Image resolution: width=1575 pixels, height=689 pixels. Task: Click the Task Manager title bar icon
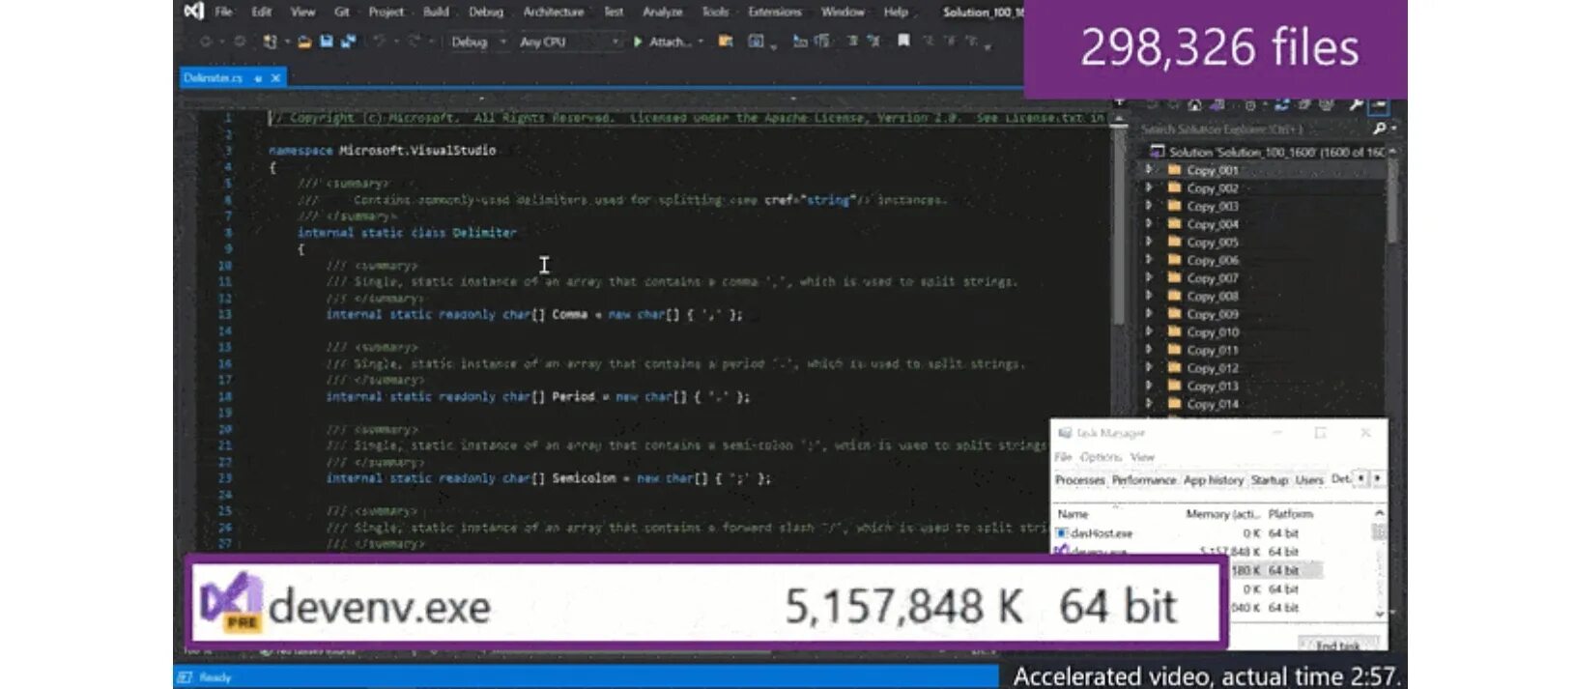click(1065, 433)
